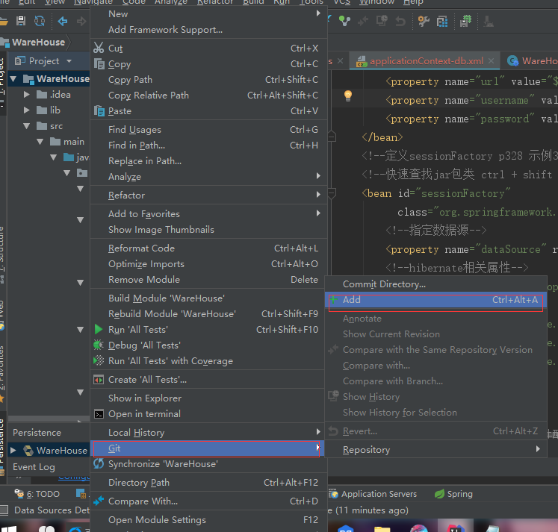Open Add to Favorites submenu
The width and height of the screenshot is (558, 532).
coord(208,213)
